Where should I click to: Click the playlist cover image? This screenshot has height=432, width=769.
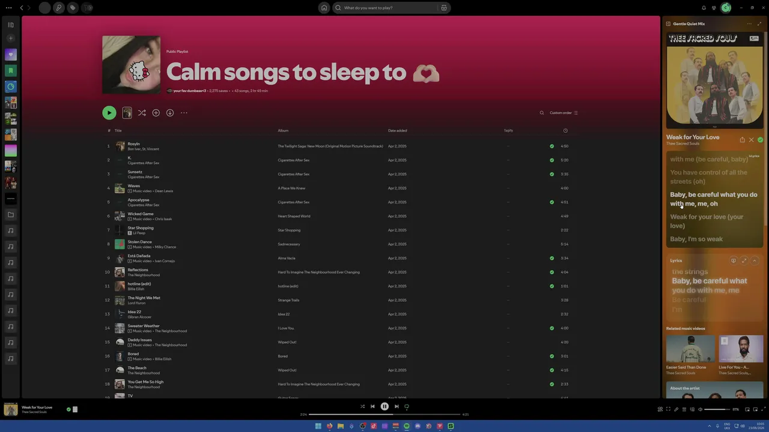[131, 65]
